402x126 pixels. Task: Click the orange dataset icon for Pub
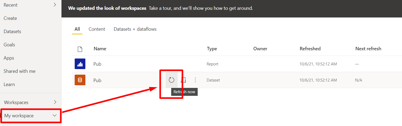[80, 80]
